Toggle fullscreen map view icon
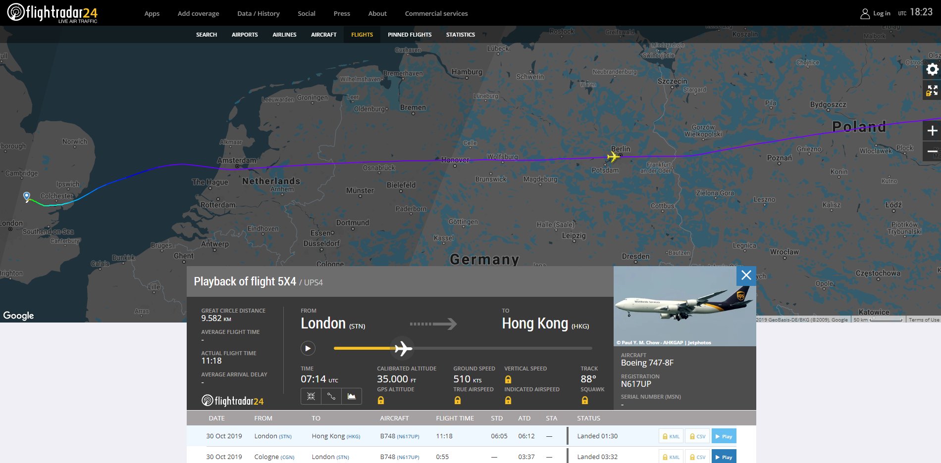The image size is (941, 463). [x=932, y=91]
